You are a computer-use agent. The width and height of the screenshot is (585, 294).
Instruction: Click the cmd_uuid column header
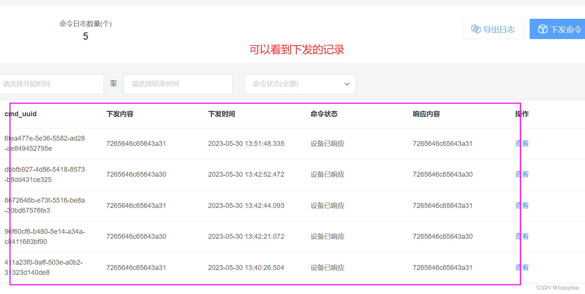pyautogui.click(x=20, y=114)
